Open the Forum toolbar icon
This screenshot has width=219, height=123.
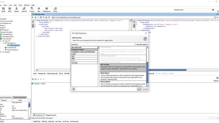[32, 9]
